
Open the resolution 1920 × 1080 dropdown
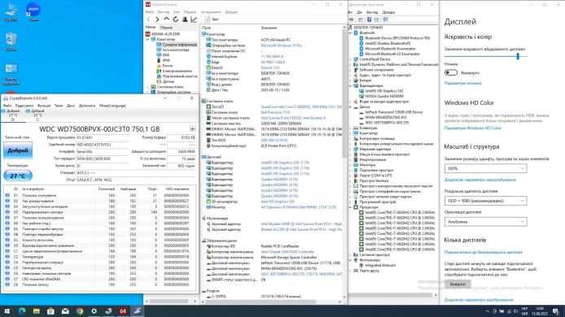click(485, 201)
